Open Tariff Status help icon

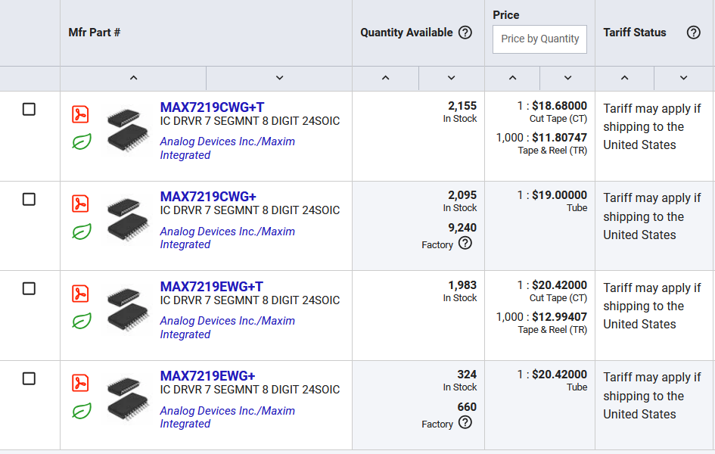point(694,33)
